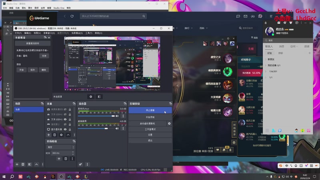Viewport: 320px width, 180px height.
Task: Click 停止直播 button in OBS controls
Action: 150,110
